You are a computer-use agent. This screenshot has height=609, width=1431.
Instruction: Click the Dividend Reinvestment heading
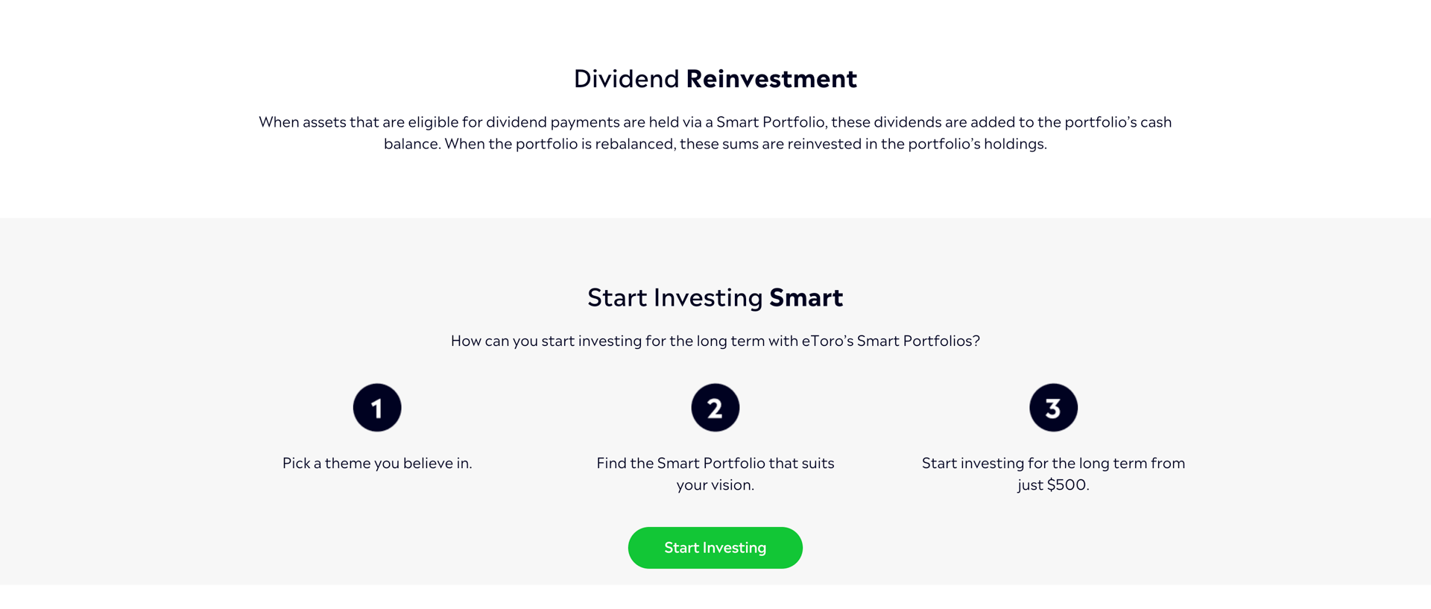point(715,78)
